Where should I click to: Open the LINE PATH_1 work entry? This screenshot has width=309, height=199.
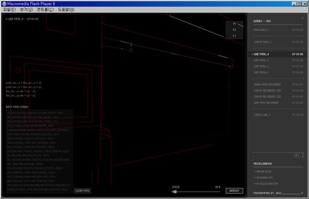coord(278,73)
